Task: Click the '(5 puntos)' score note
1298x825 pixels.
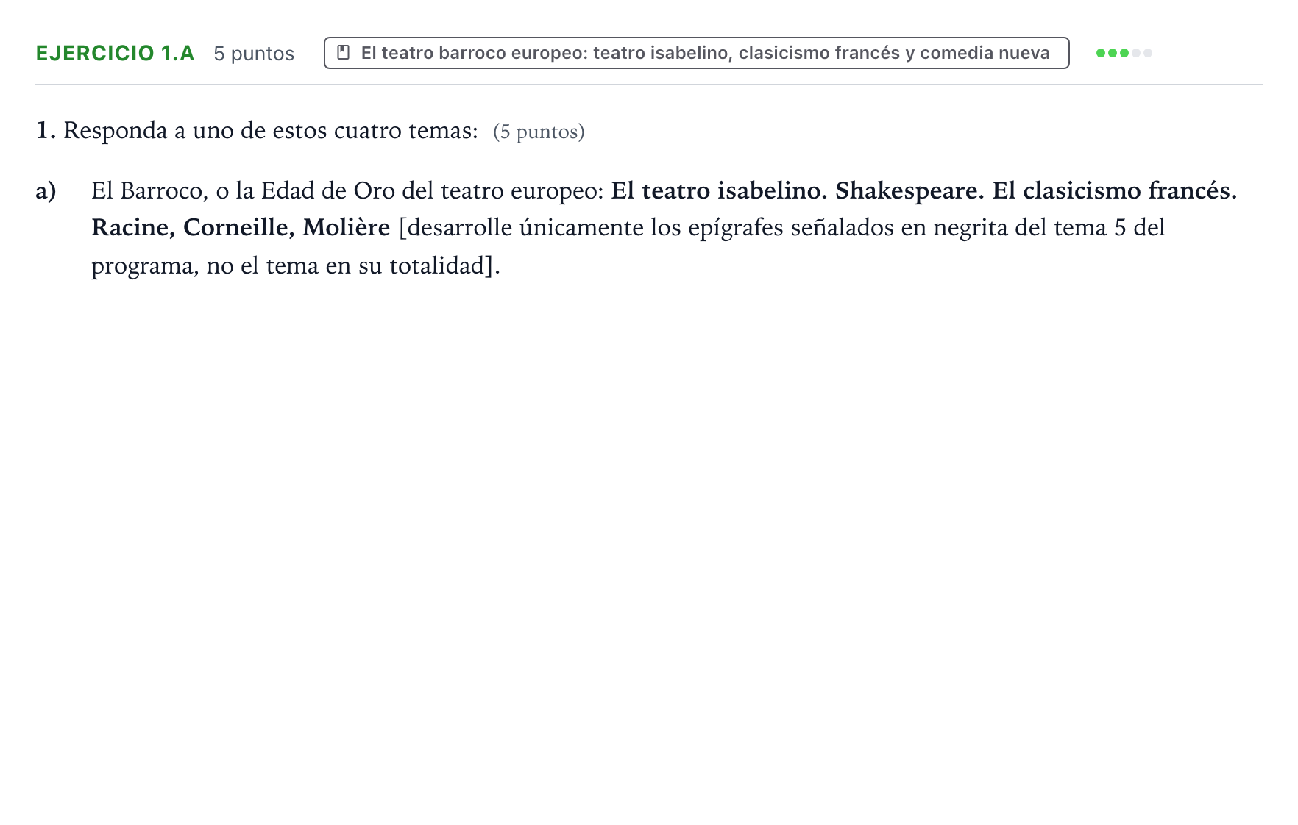Action: [x=539, y=132]
